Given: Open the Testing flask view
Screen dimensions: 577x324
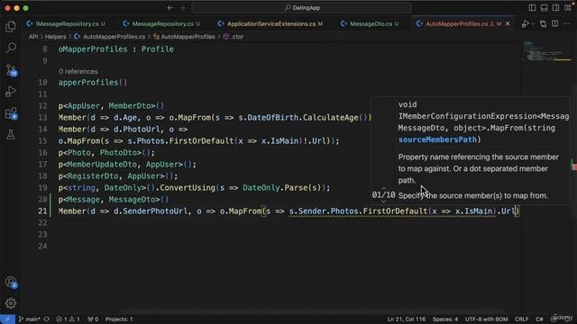Looking at the screenshot, I should (x=11, y=135).
